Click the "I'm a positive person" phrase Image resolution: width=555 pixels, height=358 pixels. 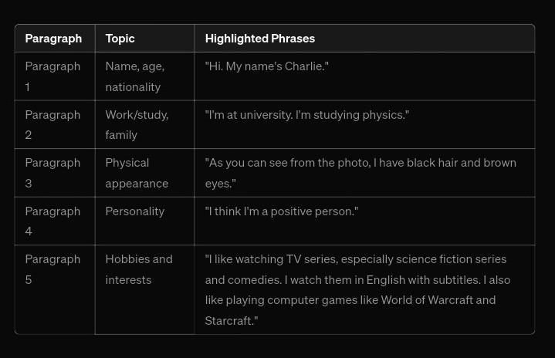pyautogui.click(x=282, y=211)
